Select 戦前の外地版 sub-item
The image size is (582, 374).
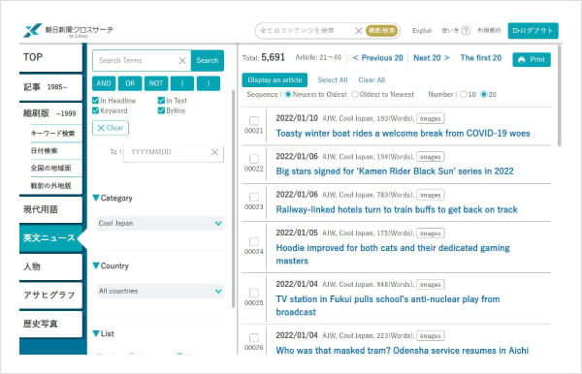tap(50, 186)
